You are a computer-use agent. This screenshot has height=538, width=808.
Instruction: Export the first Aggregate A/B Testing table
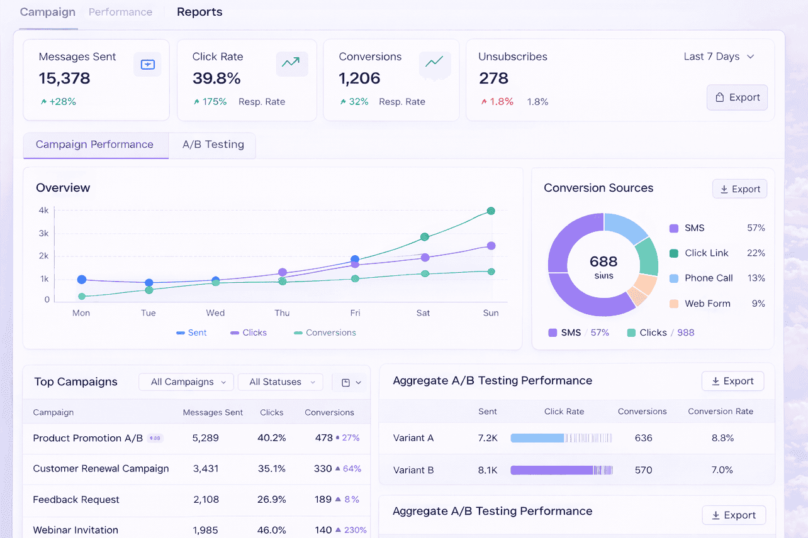[x=732, y=381]
